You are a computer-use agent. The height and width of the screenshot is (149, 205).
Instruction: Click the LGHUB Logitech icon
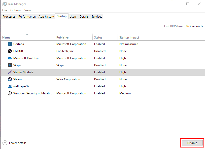(x=10, y=51)
